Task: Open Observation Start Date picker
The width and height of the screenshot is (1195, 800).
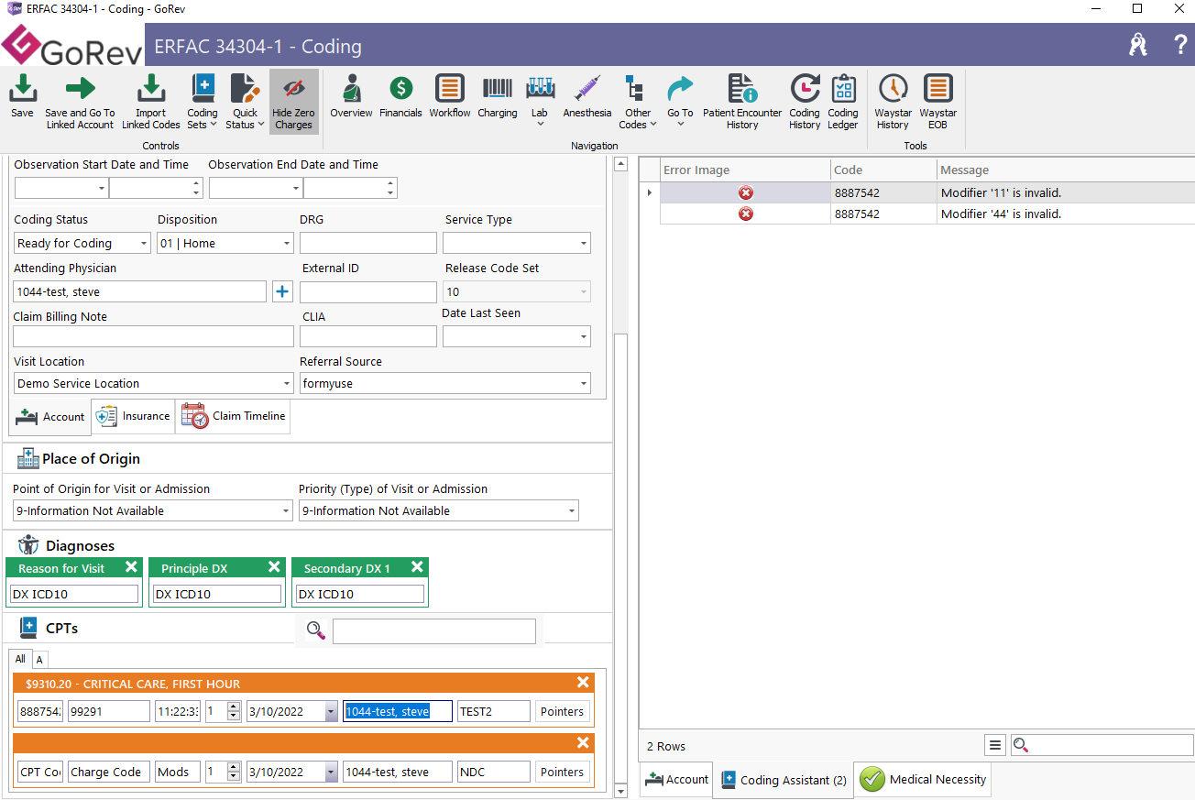Action: click(102, 188)
